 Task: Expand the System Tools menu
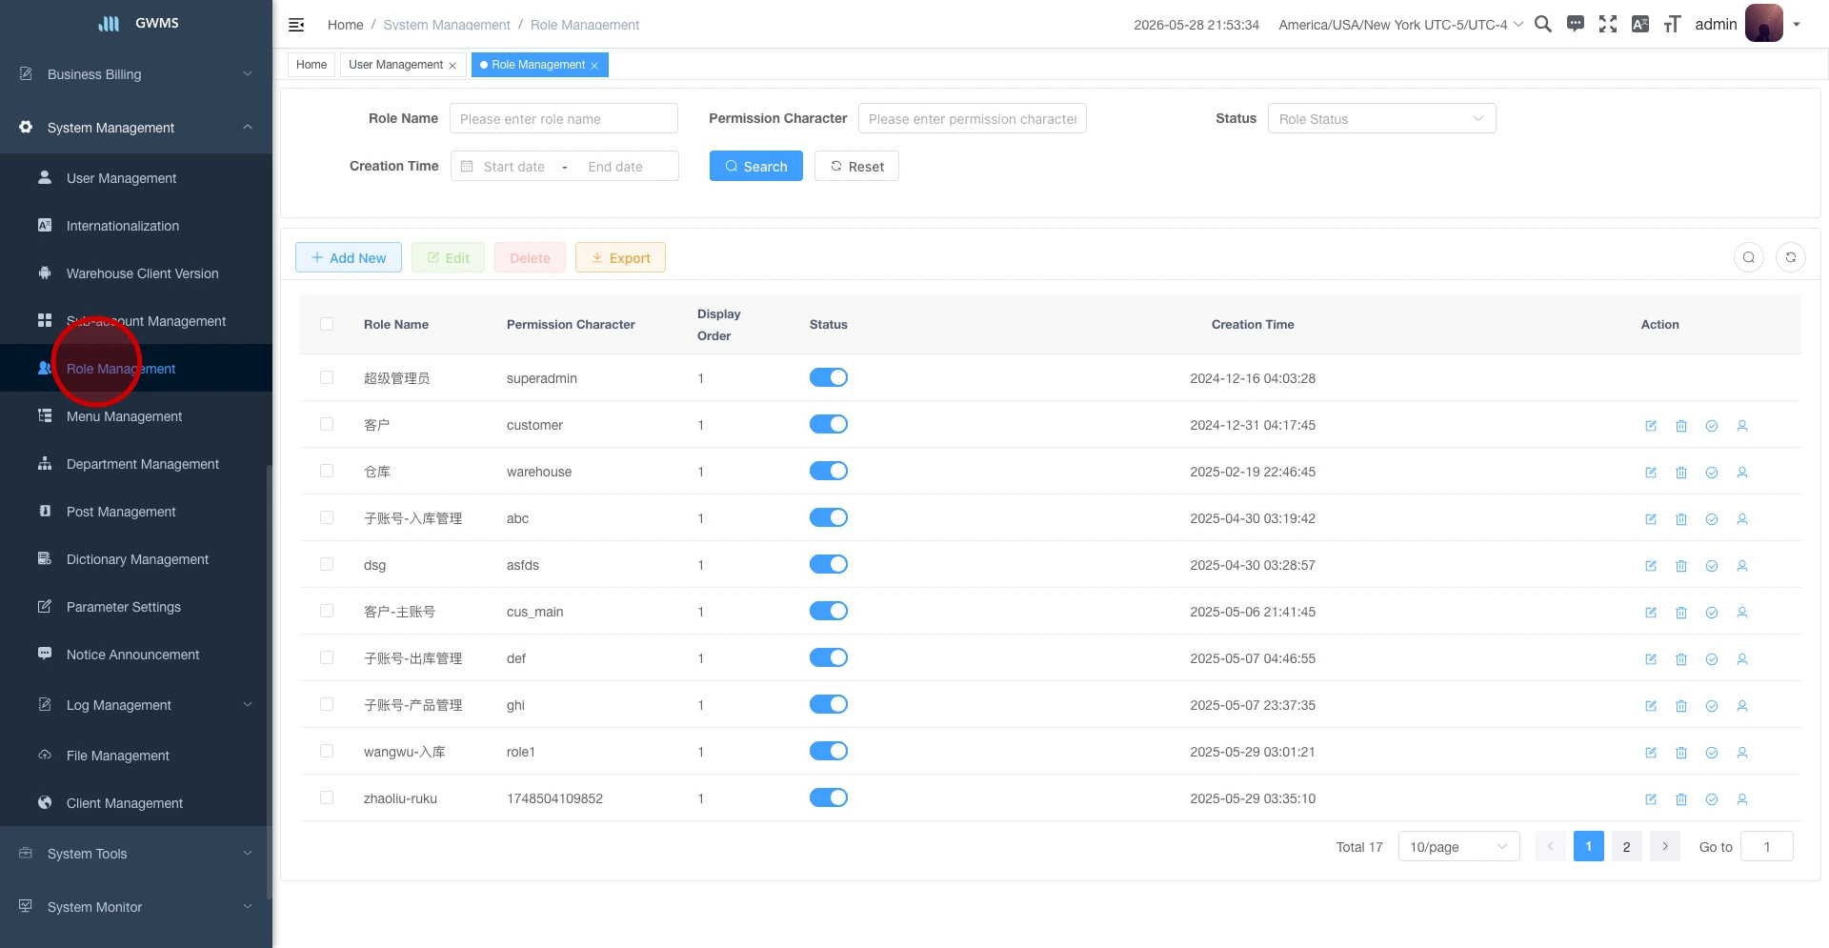pos(136,854)
